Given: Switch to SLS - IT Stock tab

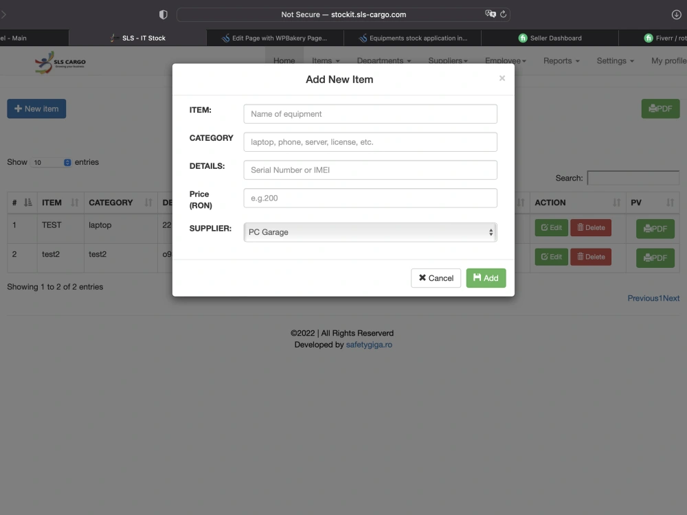Looking at the screenshot, I should tap(137, 38).
